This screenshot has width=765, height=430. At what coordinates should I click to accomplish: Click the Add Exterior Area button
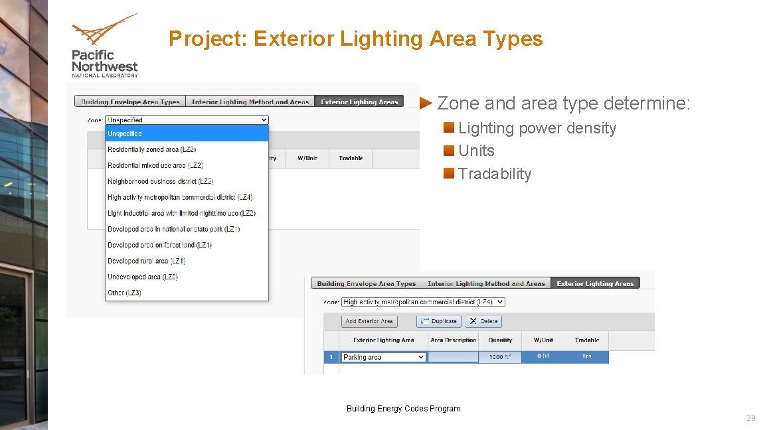tap(369, 321)
